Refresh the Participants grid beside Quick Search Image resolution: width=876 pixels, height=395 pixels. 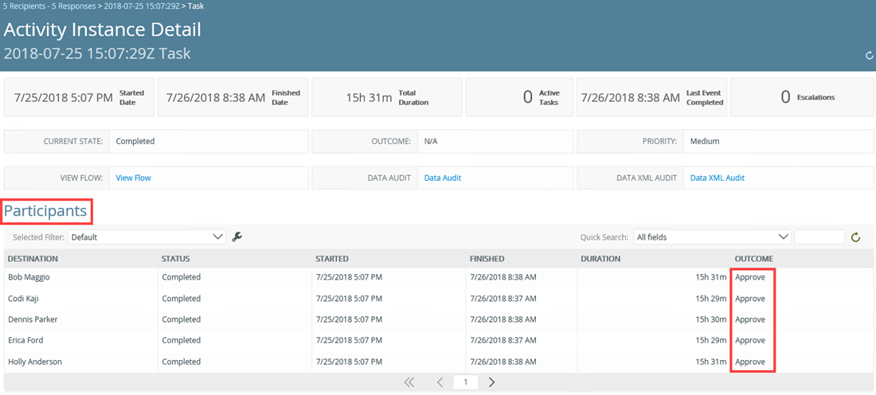(856, 237)
